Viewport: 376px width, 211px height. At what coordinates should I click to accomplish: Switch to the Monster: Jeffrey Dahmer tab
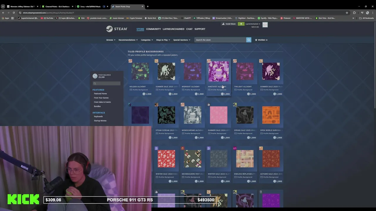click(x=23, y=6)
